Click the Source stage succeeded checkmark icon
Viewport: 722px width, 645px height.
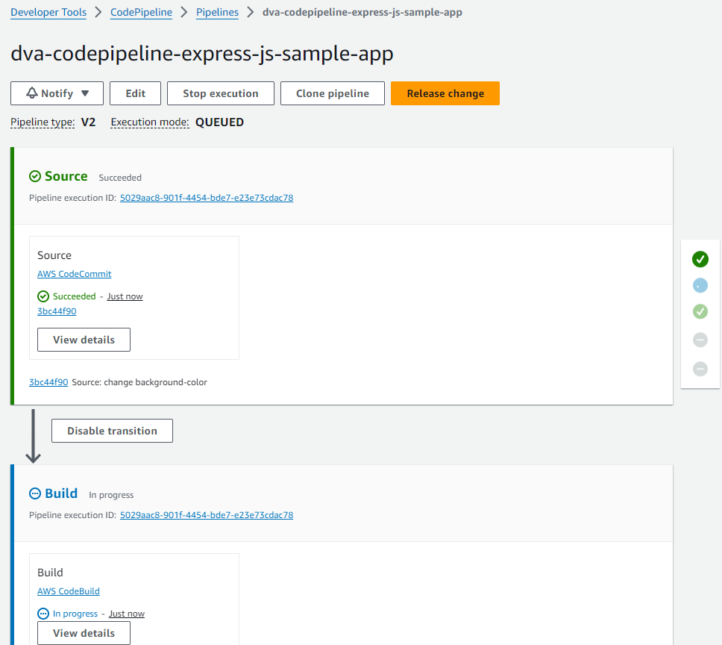[x=35, y=176]
